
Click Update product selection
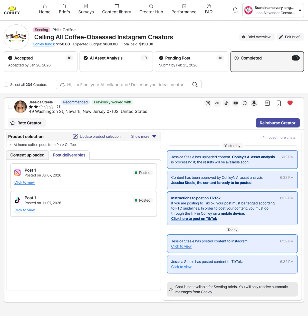click(97, 136)
